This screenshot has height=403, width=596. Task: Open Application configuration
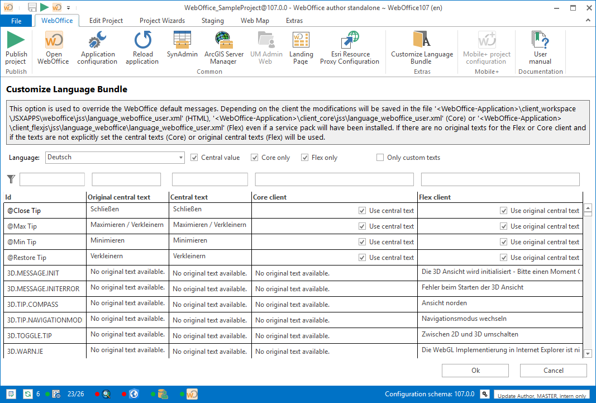[x=97, y=48]
